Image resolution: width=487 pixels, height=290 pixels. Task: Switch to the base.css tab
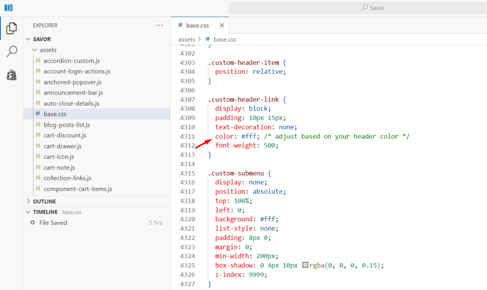pos(197,26)
